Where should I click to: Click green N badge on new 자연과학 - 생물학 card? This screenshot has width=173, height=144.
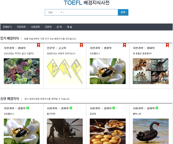tap(28, 108)
